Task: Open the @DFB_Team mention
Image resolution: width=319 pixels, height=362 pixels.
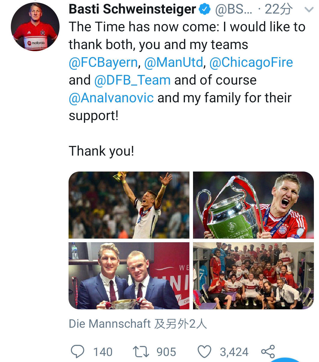Action: pos(132,80)
